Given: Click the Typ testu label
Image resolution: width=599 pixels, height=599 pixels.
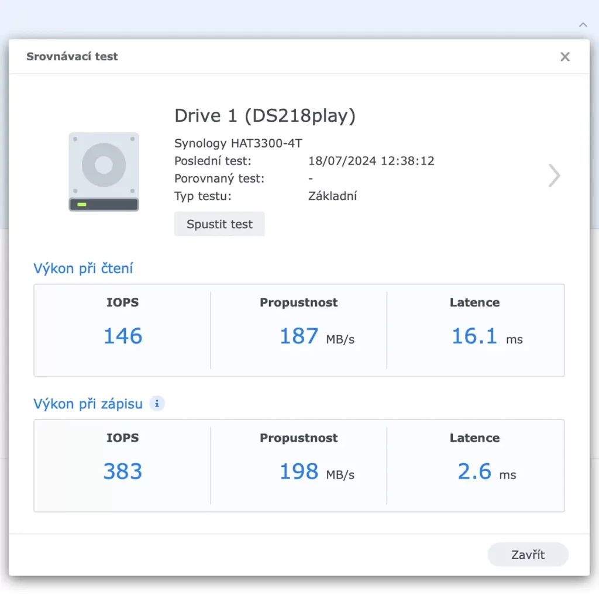Looking at the screenshot, I should (203, 196).
